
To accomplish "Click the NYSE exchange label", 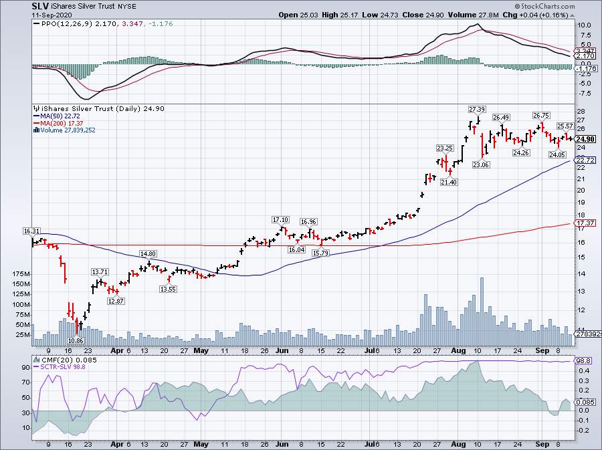I will [126, 7].
